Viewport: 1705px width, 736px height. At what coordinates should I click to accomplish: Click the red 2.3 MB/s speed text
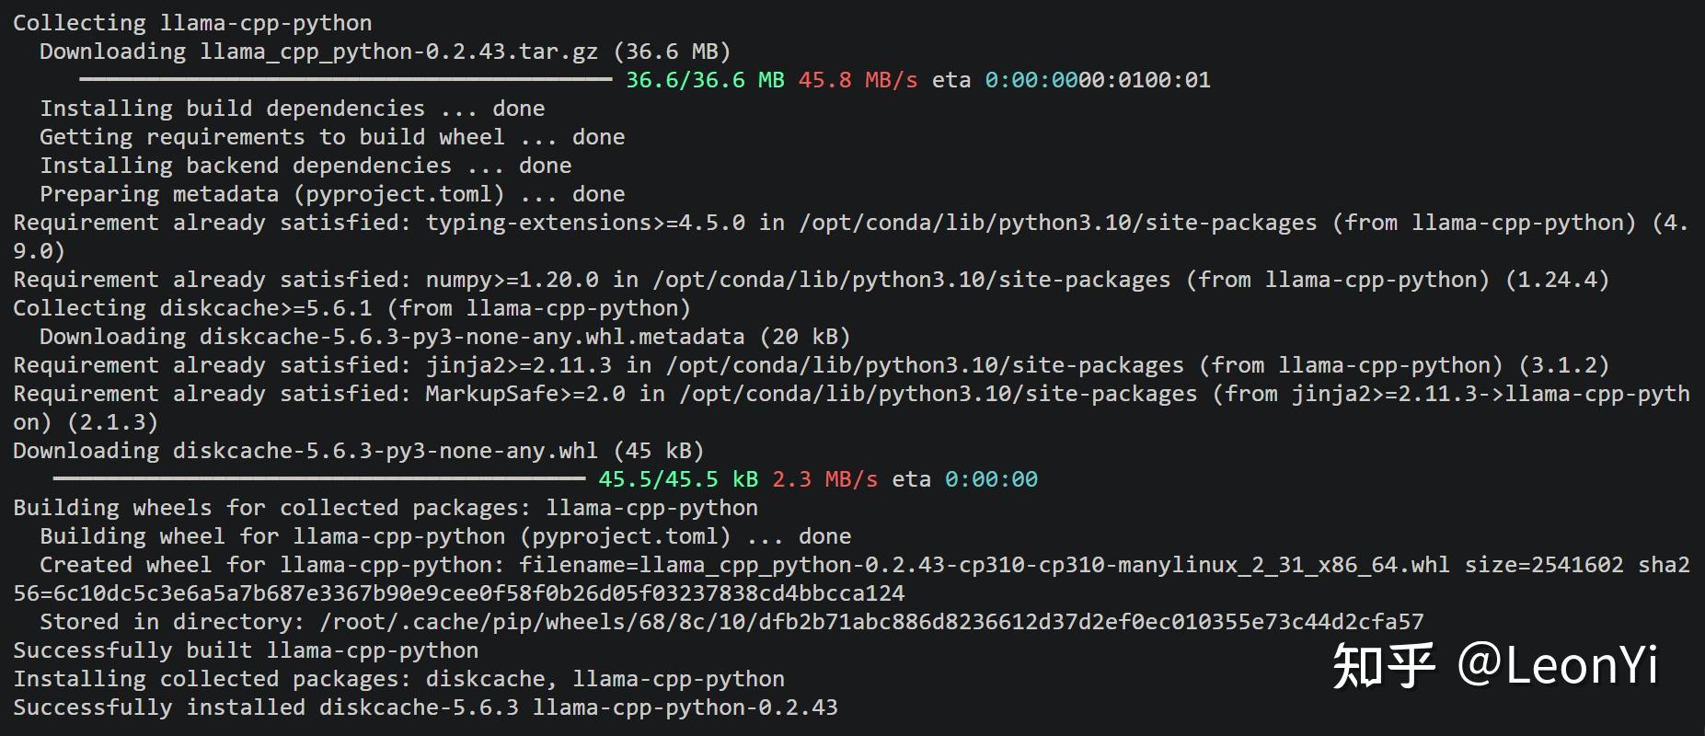pos(824,479)
